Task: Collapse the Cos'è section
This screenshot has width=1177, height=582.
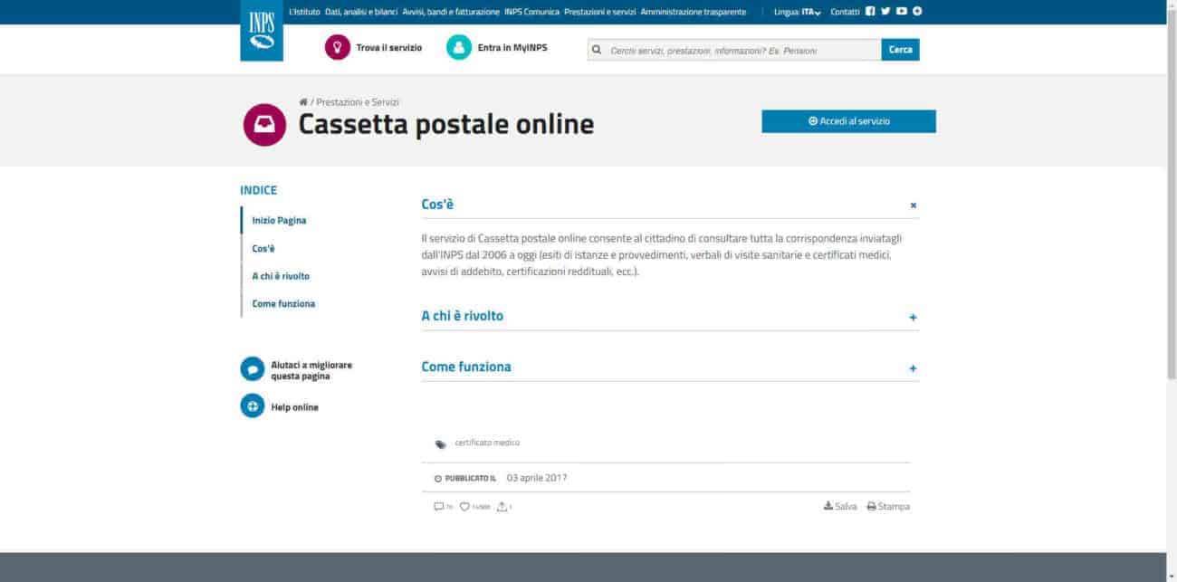Action: [913, 205]
